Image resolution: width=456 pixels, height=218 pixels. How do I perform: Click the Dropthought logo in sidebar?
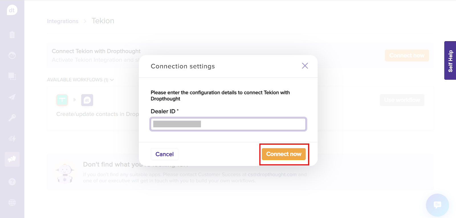tap(12, 11)
